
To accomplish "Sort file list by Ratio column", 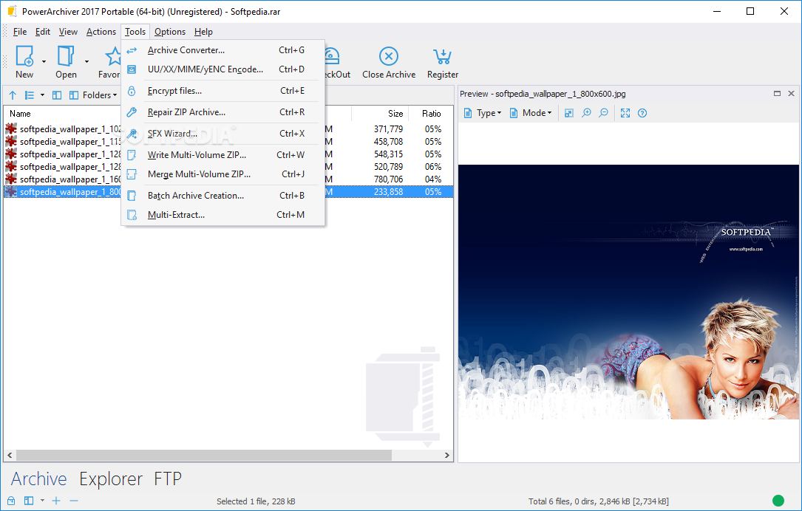I will [431, 114].
